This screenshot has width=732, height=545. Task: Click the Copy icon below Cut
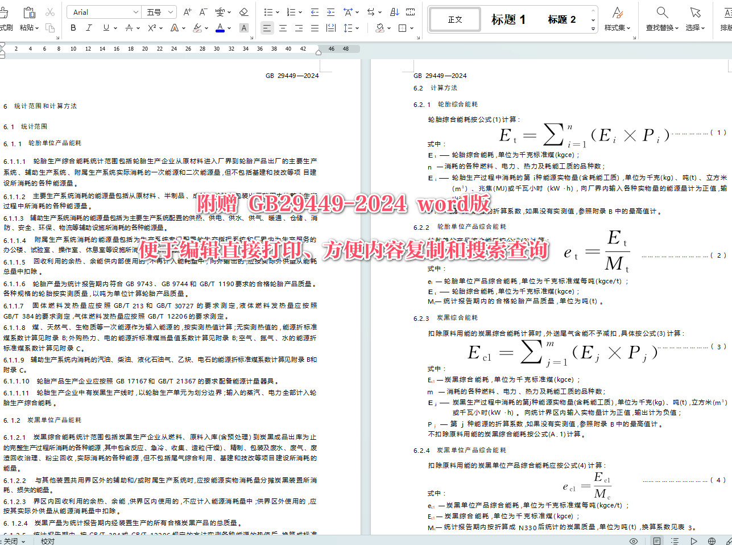click(51, 28)
